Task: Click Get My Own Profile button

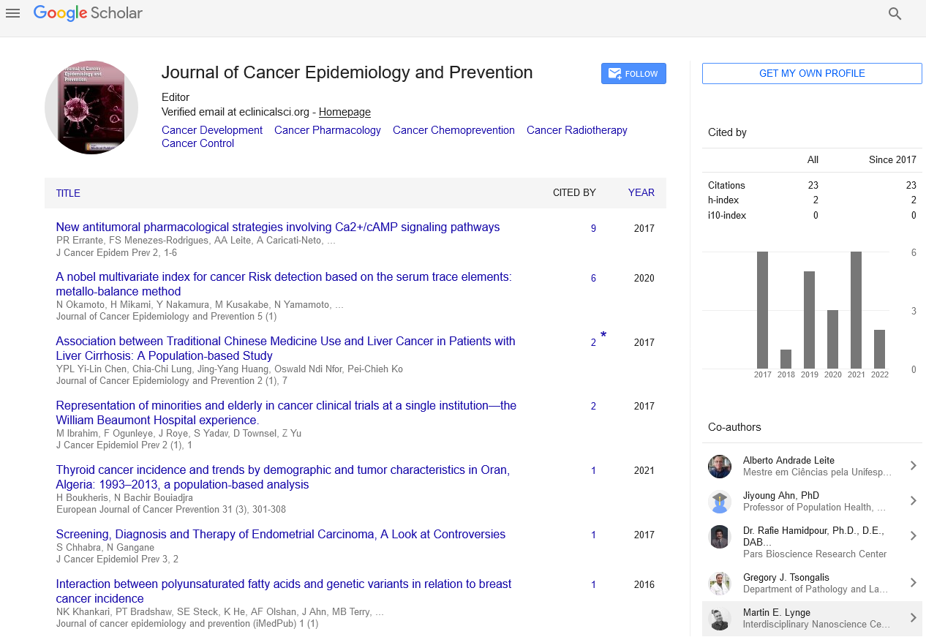Action: pos(812,74)
